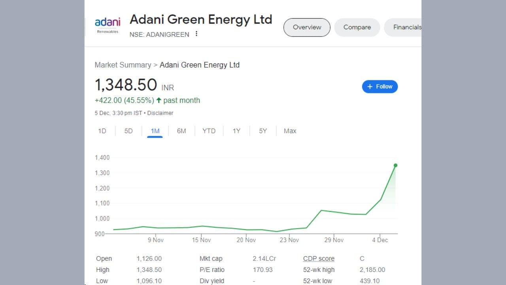Switch to the Compare tab
This screenshot has height=285, width=506.
pyautogui.click(x=357, y=27)
